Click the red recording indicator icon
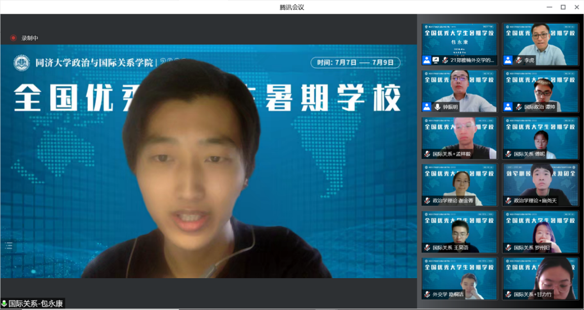Image resolution: width=584 pixels, height=310 pixels. pyautogui.click(x=13, y=38)
